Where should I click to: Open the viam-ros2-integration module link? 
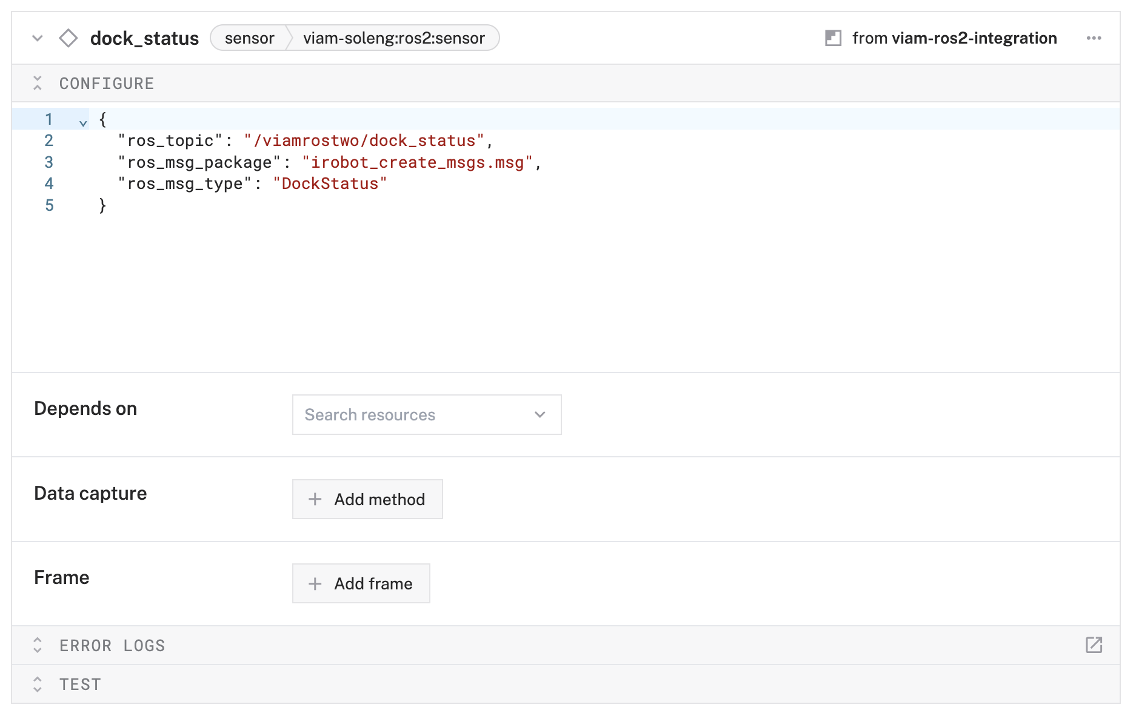(974, 38)
